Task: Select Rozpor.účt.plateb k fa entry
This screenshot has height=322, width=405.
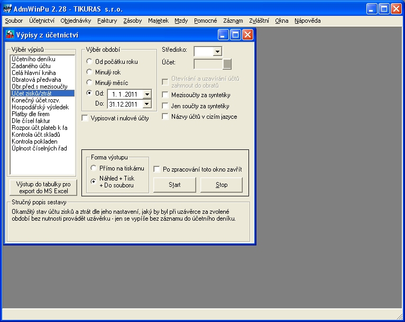Action: coord(42,128)
